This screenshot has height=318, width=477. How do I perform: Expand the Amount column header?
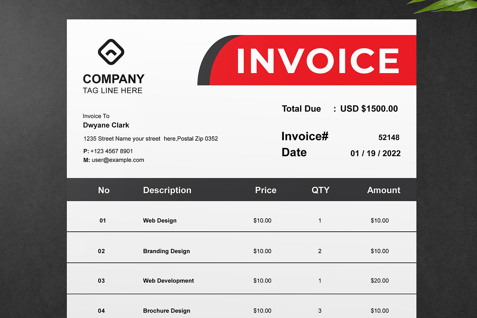384,190
